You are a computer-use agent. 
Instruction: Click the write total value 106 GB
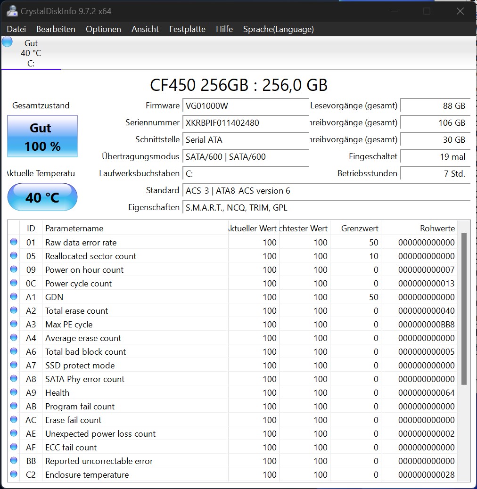435,122
